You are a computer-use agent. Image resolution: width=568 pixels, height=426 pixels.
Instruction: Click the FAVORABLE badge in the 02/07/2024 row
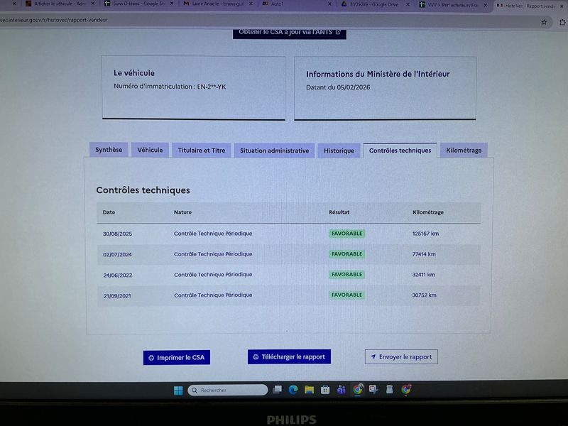pos(346,254)
